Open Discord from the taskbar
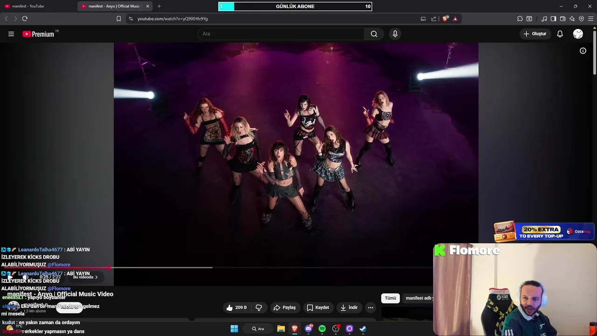The image size is (597, 336). click(308, 329)
